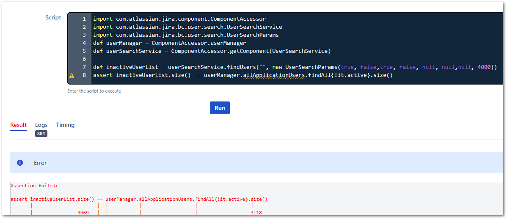Click line number 1 in the gutter
This screenshot has height=219, width=507.
[84, 19]
